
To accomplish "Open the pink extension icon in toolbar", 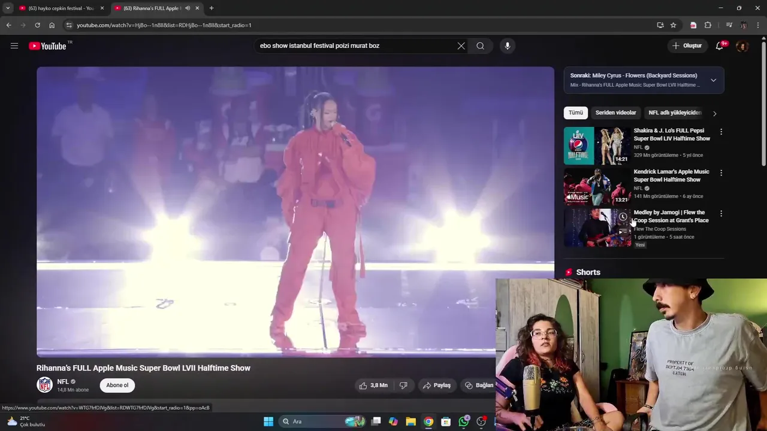I will tap(693, 25).
